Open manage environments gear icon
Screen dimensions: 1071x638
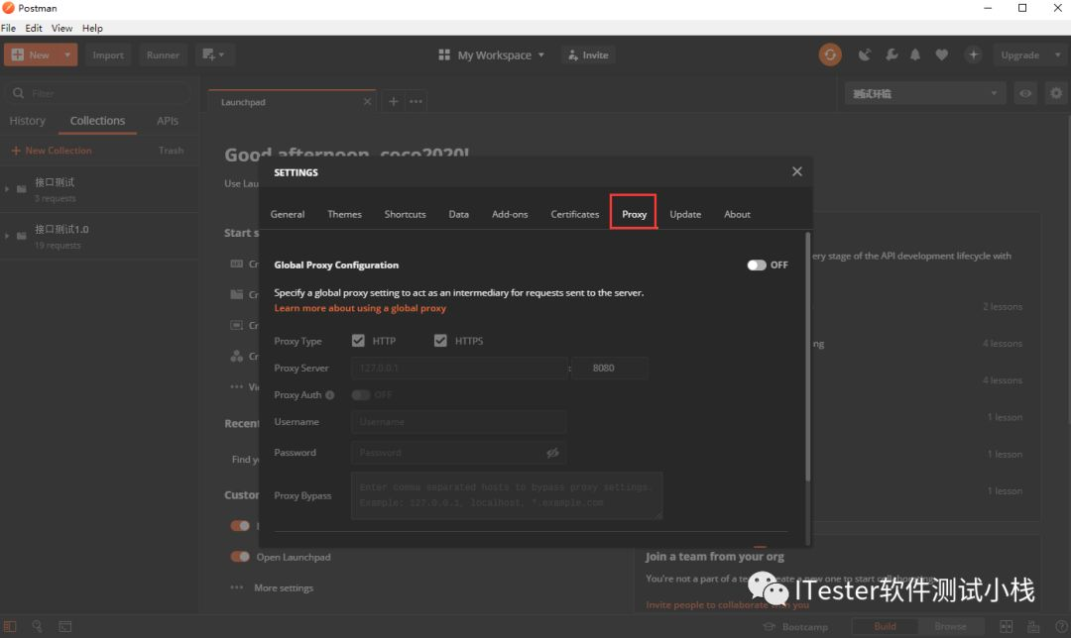coord(1056,93)
